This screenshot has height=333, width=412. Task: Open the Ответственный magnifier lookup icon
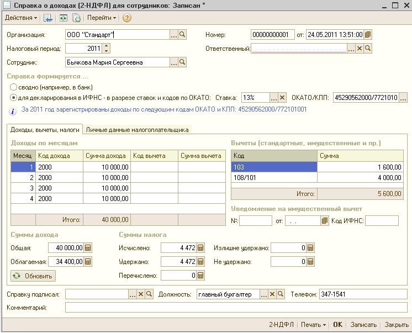(368, 49)
